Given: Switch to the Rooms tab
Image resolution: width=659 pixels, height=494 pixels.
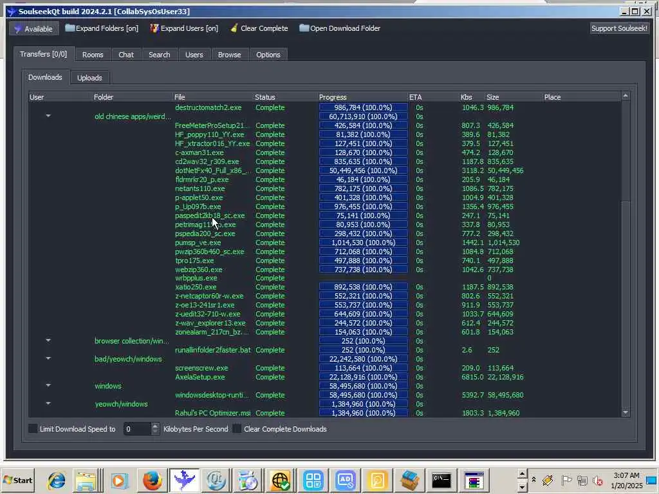Looking at the screenshot, I should (93, 55).
